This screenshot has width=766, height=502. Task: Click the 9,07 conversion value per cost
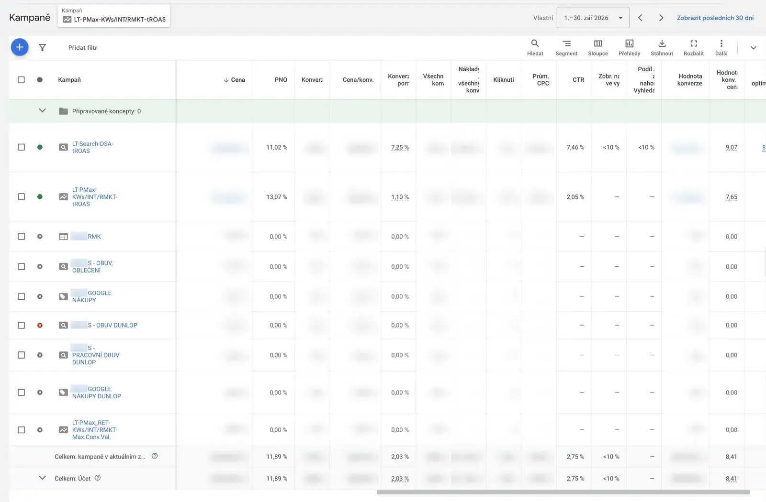(x=731, y=147)
